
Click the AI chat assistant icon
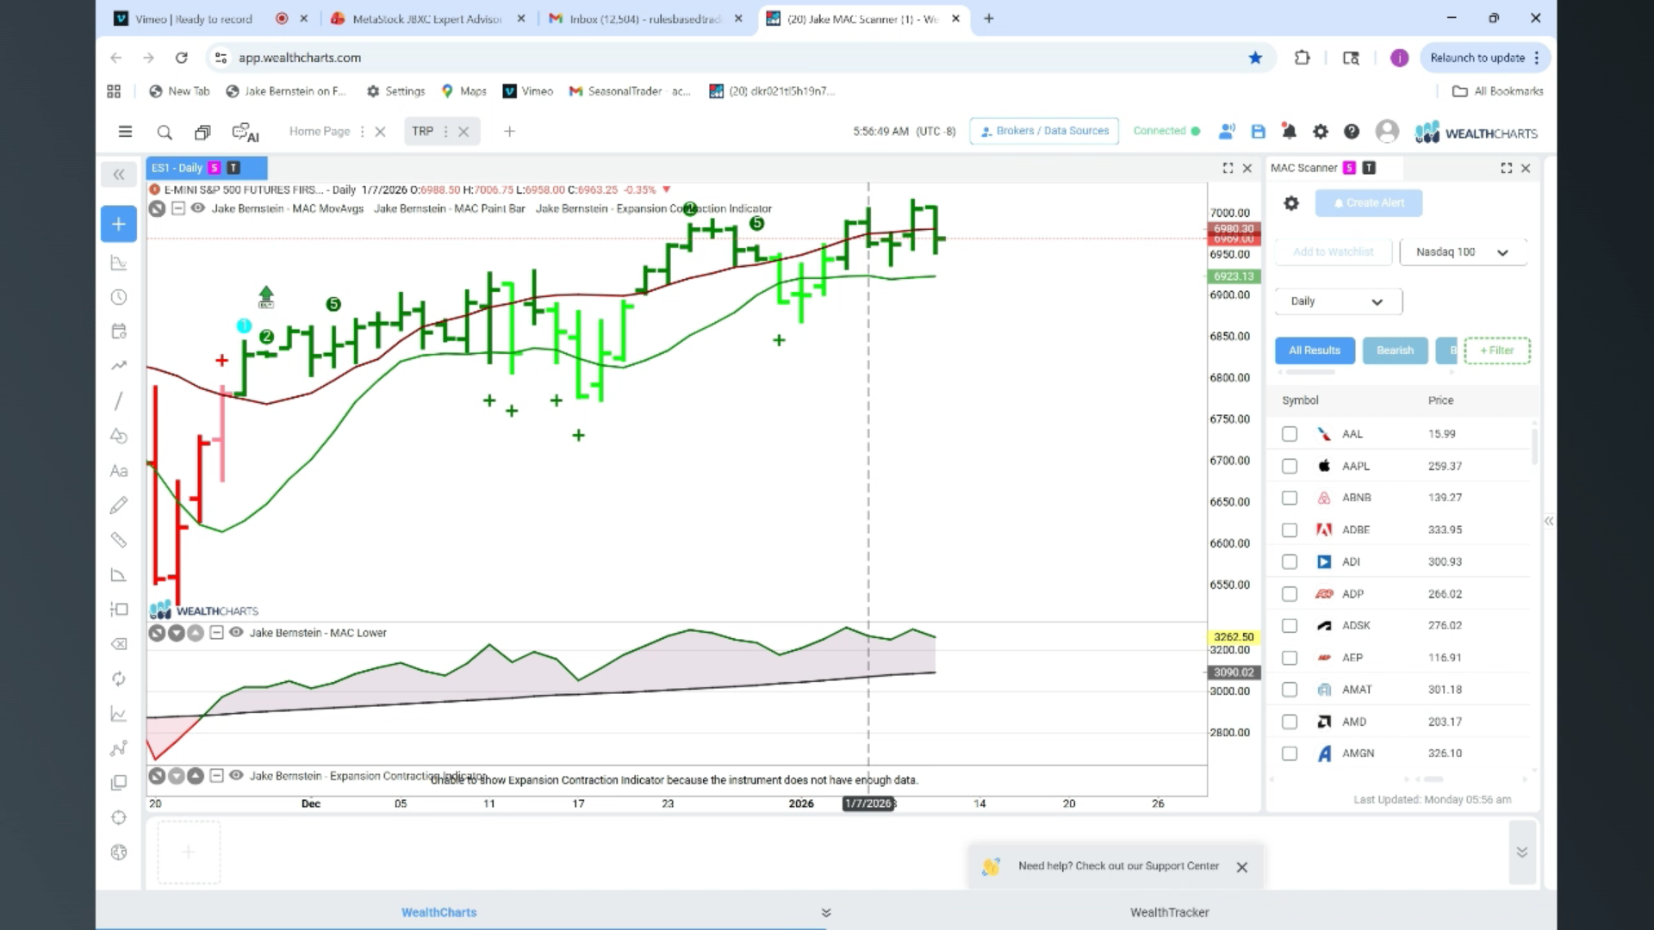tap(245, 132)
